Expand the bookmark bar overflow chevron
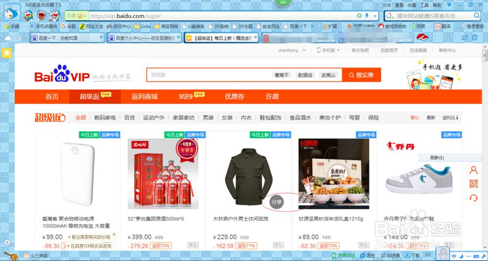488x261 pixels. [x=312, y=26]
